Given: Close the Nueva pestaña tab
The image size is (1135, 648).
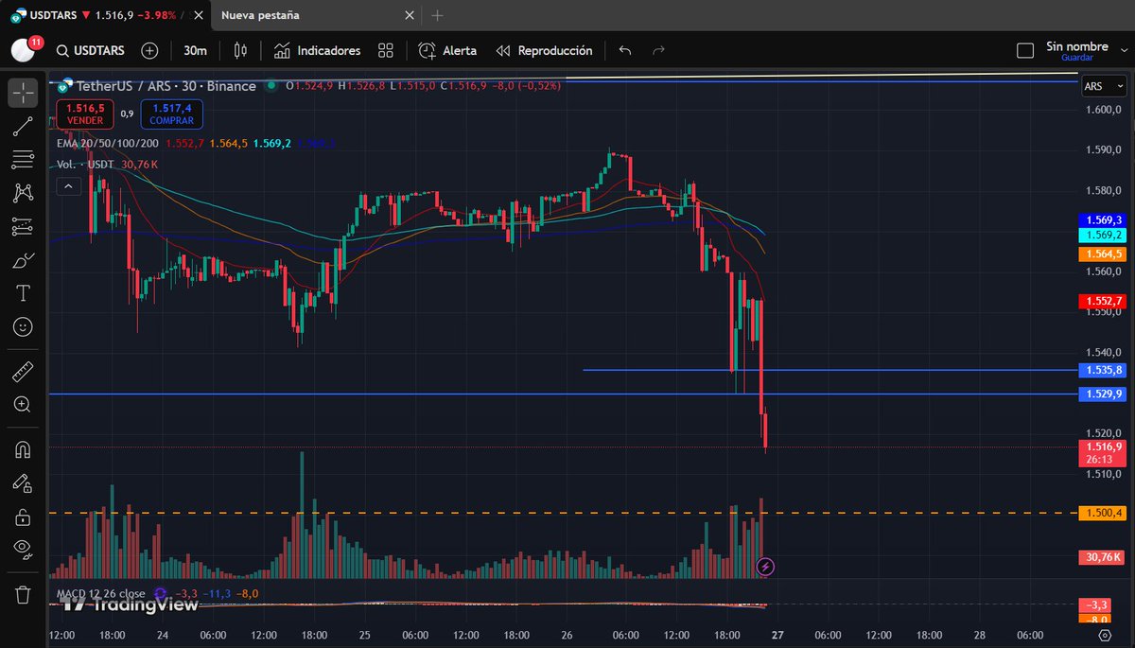Looking at the screenshot, I should click(409, 15).
